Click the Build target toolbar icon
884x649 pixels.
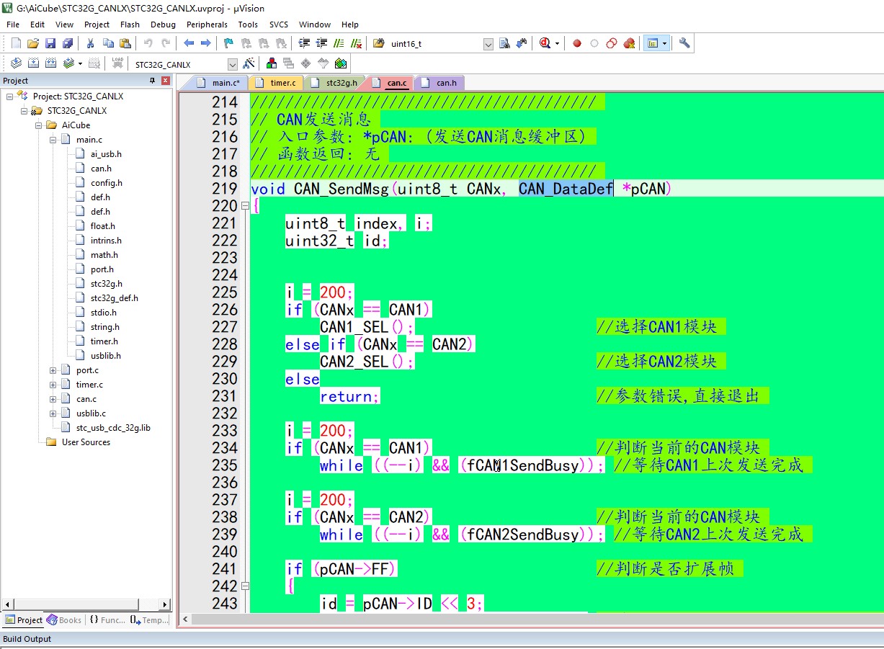pos(33,63)
